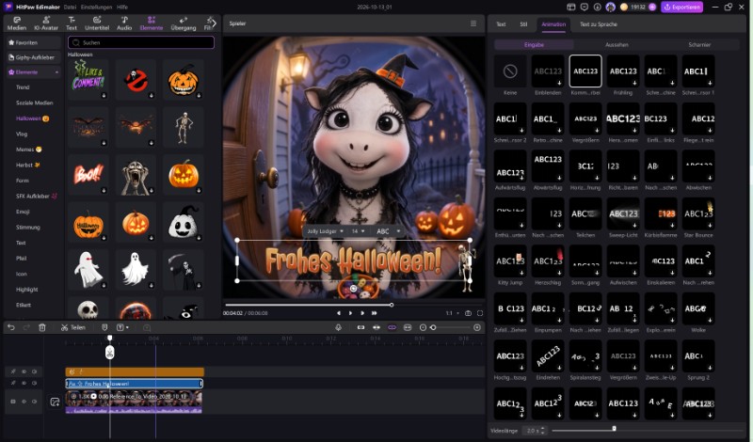Toggle the purple link clips icon
753x442 pixels.
coord(392,327)
